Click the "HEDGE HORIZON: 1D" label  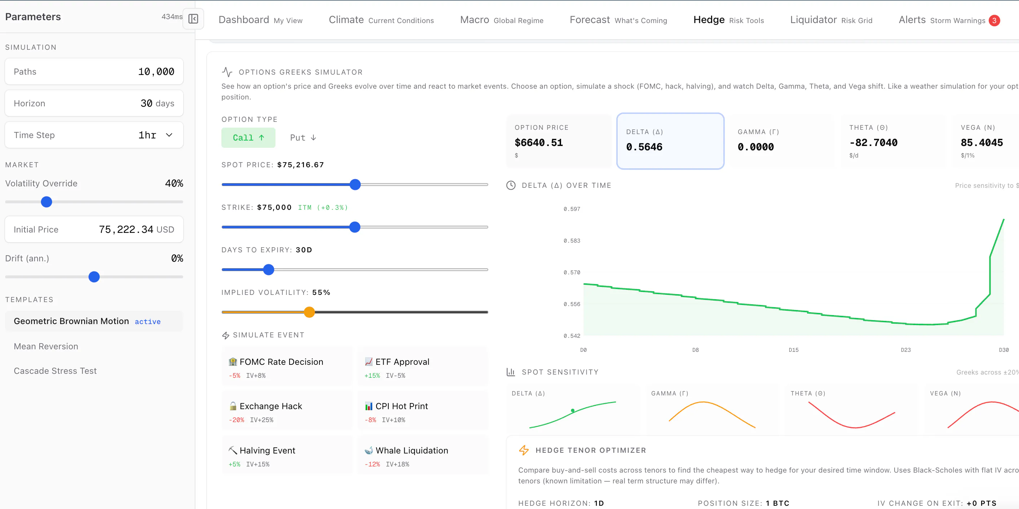point(561,503)
